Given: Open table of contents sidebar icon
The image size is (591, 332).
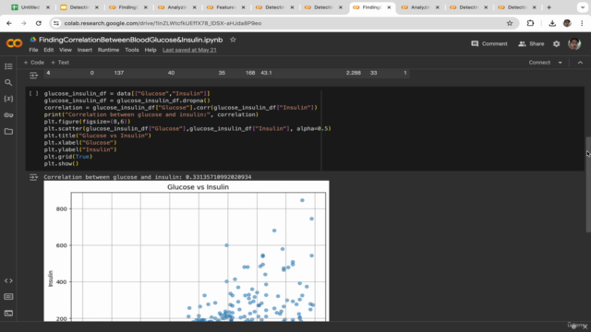Looking at the screenshot, I should click(x=8, y=66).
